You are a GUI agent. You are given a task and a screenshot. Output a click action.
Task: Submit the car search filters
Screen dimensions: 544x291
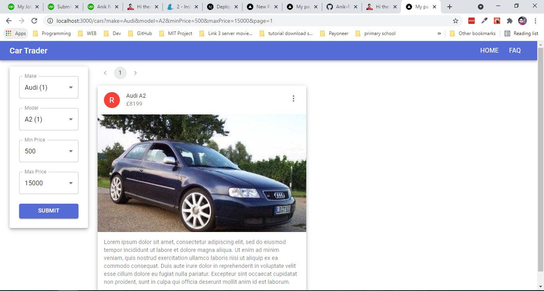coord(49,211)
